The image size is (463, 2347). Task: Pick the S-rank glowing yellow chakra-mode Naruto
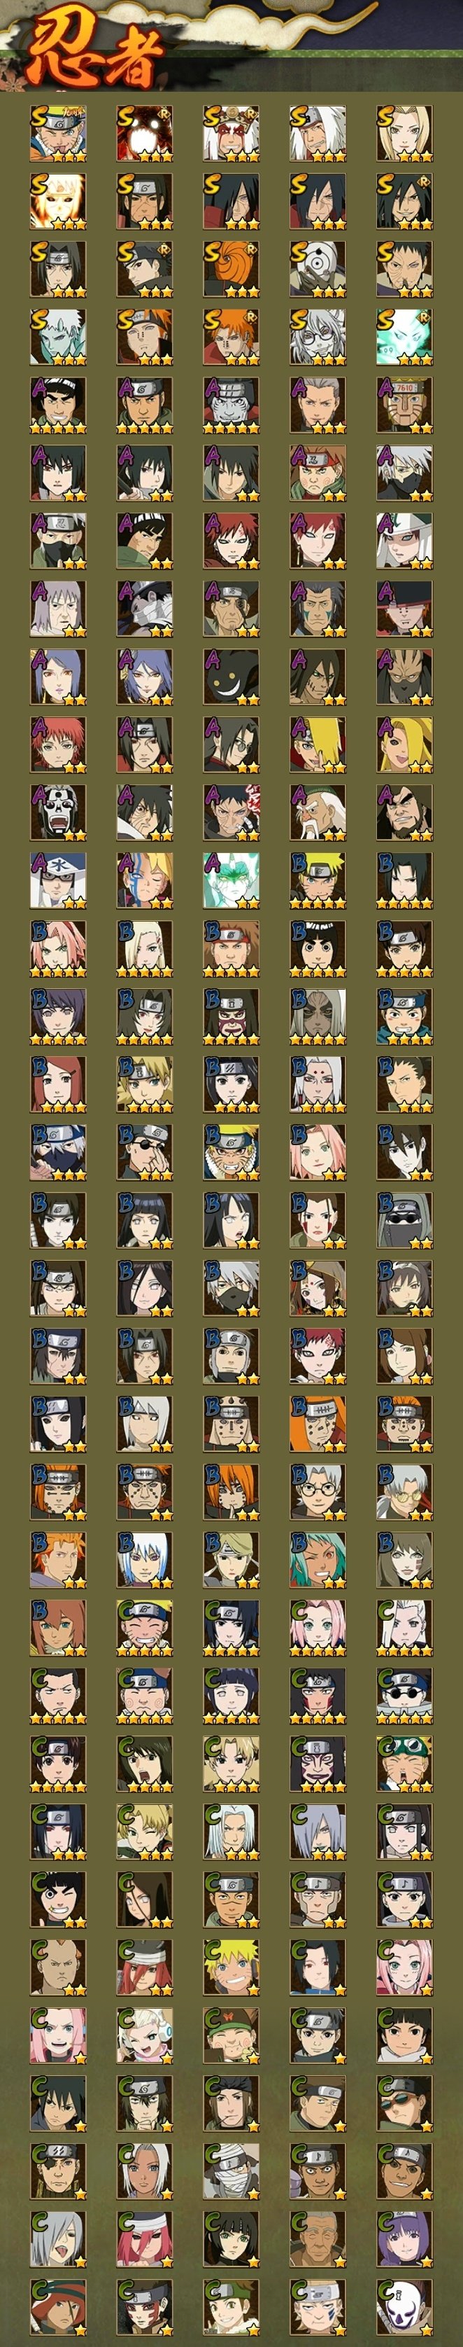click(x=58, y=201)
